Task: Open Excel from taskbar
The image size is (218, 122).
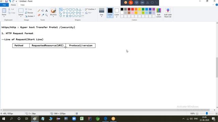Action: coord(82,119)
